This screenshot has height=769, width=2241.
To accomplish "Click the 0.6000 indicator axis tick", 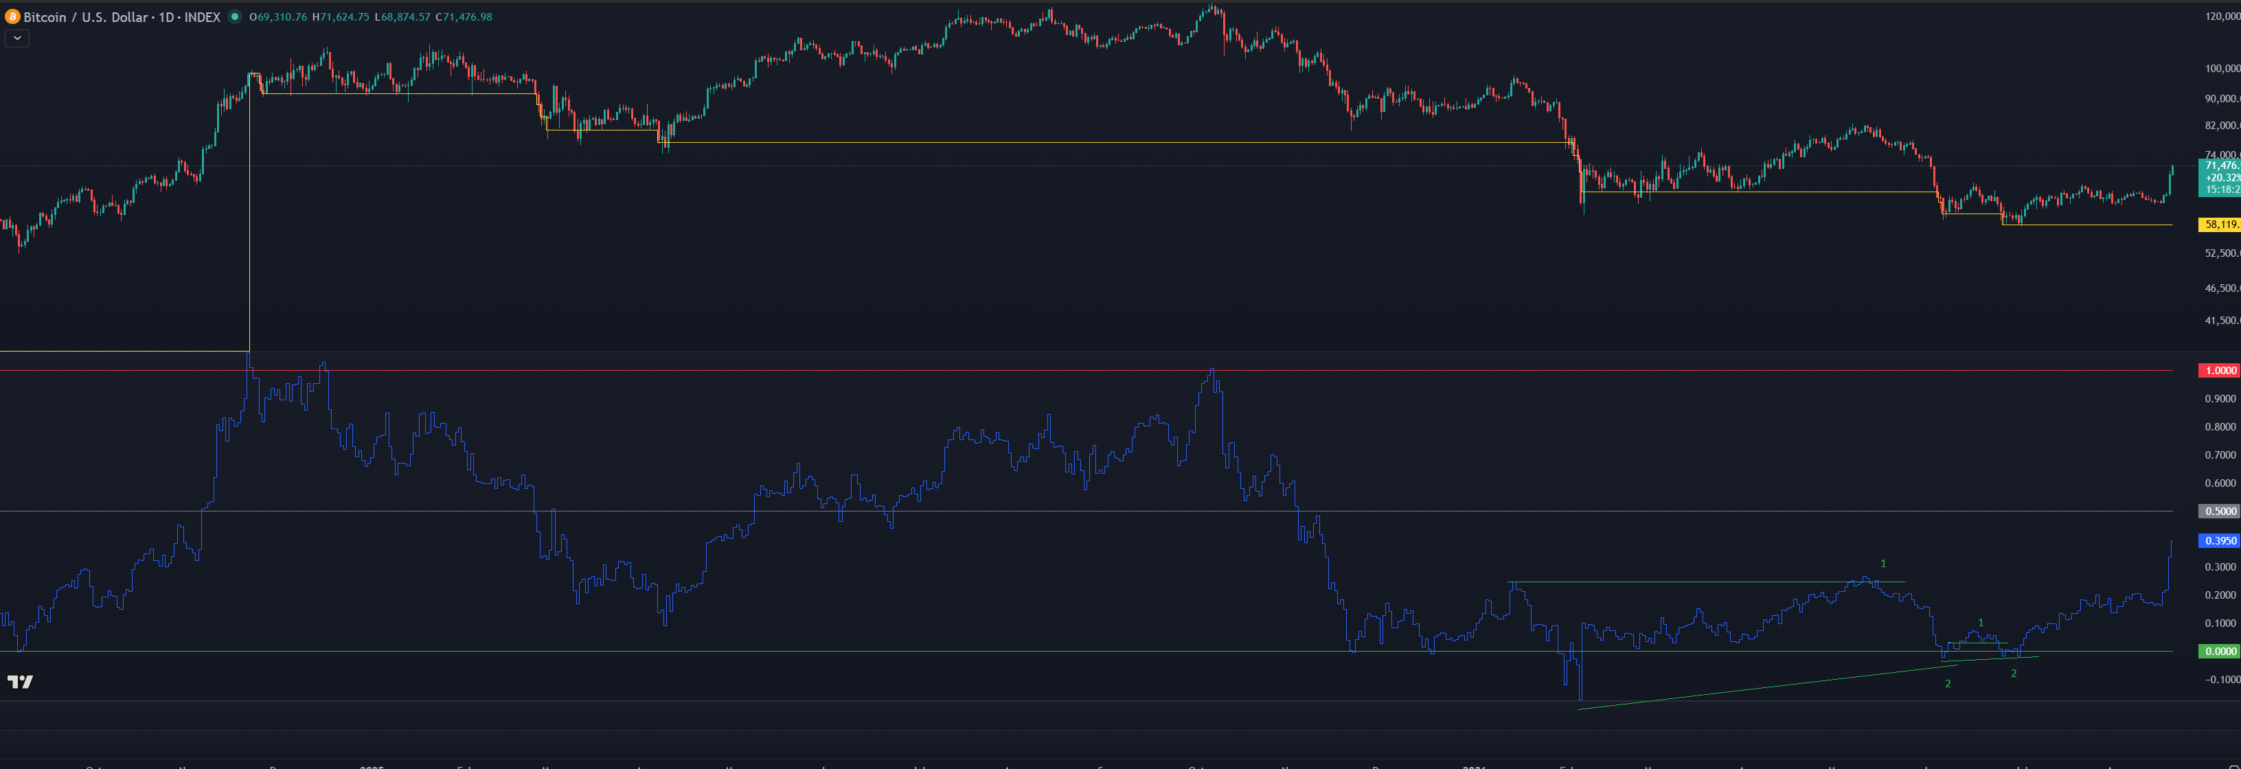I will tap(2220, 483).
